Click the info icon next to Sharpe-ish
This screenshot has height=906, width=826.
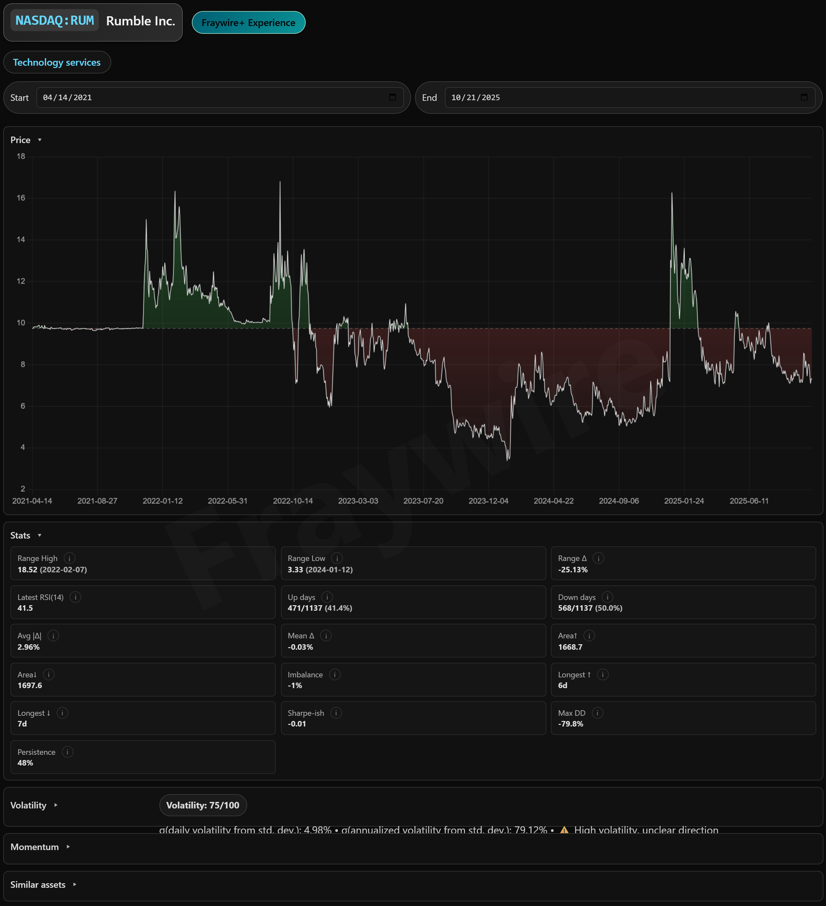336,713
